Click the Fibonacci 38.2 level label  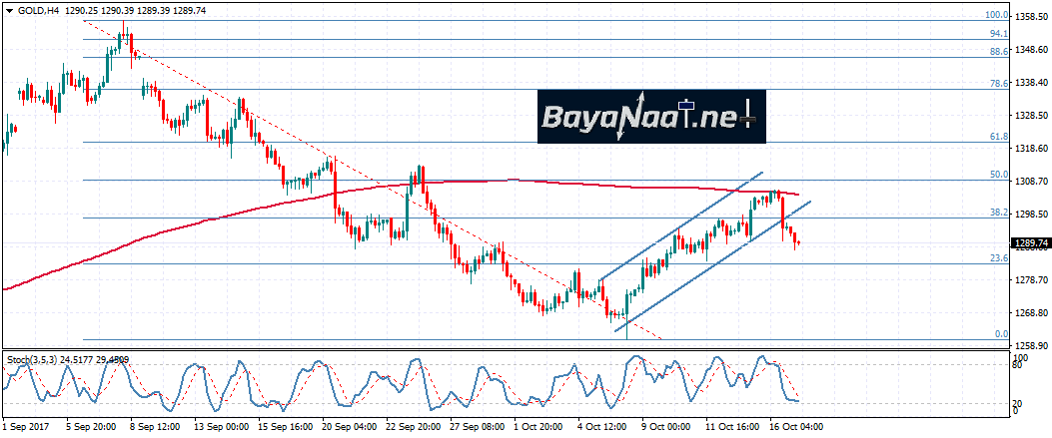pos(998,213)
